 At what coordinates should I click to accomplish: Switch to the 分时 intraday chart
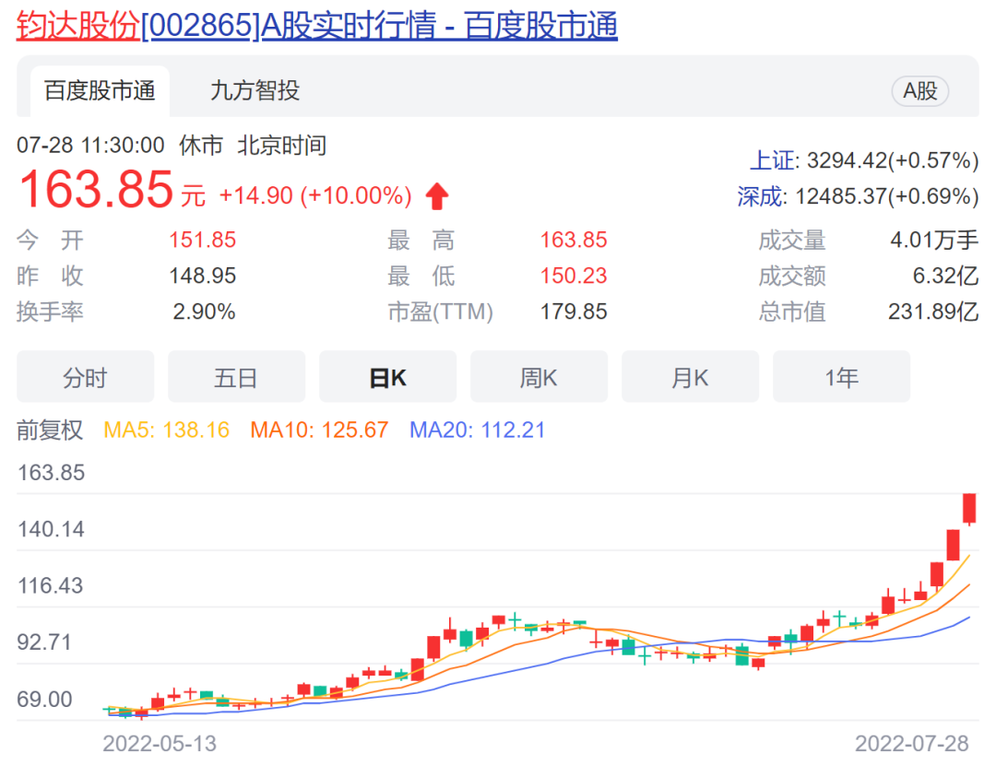click(85, 376)
